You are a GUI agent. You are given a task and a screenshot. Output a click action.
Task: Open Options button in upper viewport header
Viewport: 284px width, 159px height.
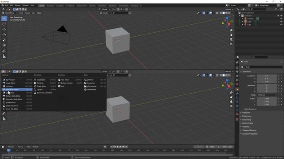229,9
